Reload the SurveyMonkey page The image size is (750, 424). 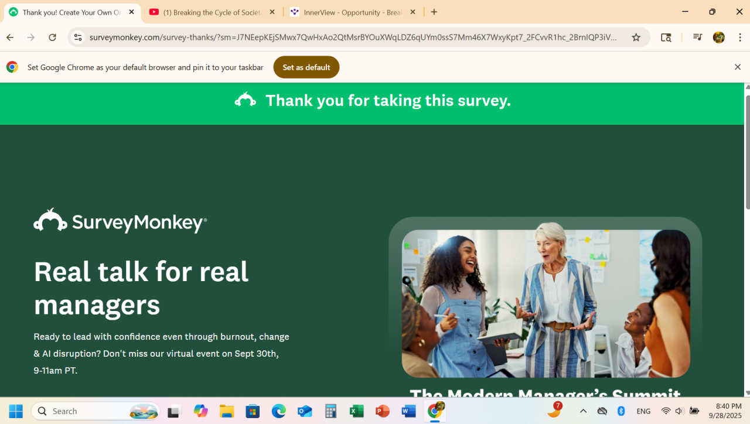click(x=52, y=37)
